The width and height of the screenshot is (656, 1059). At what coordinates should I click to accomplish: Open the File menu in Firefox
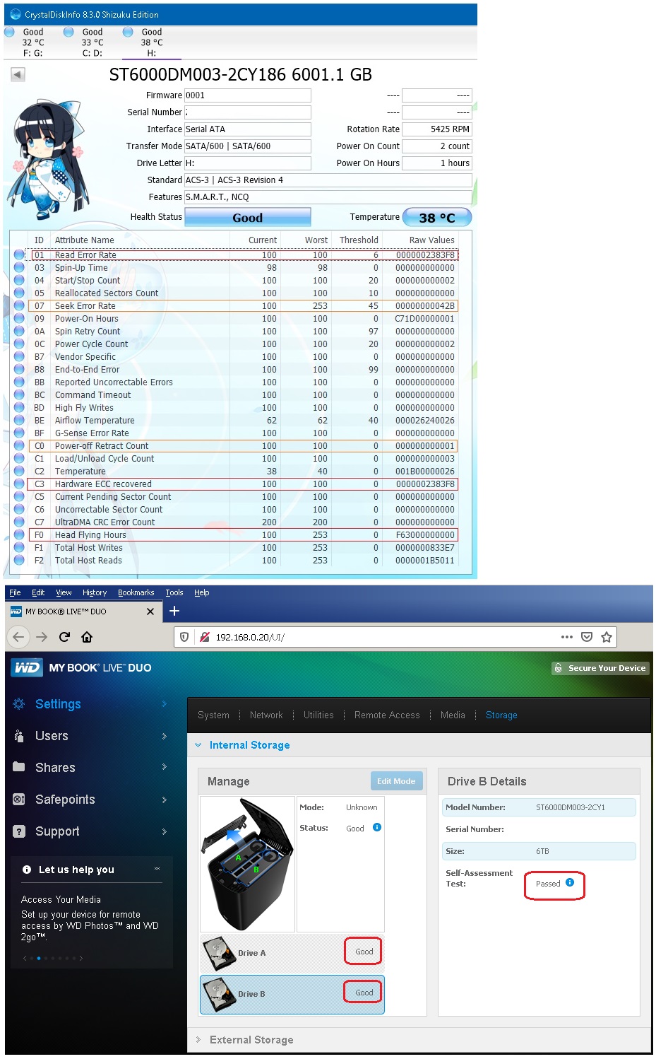point(15,592)
